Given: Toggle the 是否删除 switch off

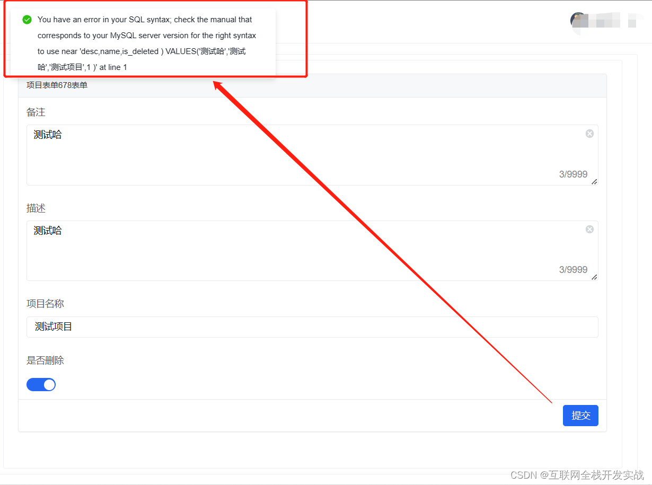Looking at the screenshot, I should [x=41, y=385].
